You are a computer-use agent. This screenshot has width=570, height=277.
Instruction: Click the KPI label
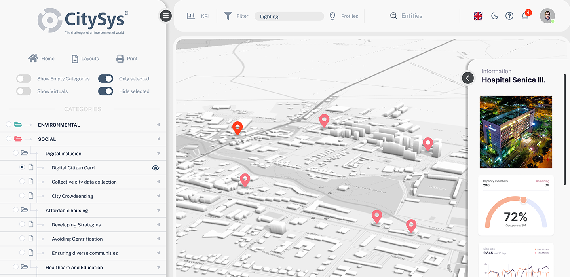point(205,16)
